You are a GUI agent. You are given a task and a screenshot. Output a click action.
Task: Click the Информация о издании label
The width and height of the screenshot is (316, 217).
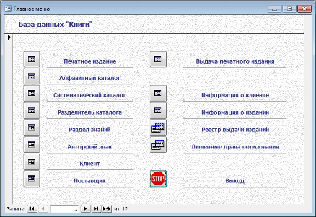(235, 112)
